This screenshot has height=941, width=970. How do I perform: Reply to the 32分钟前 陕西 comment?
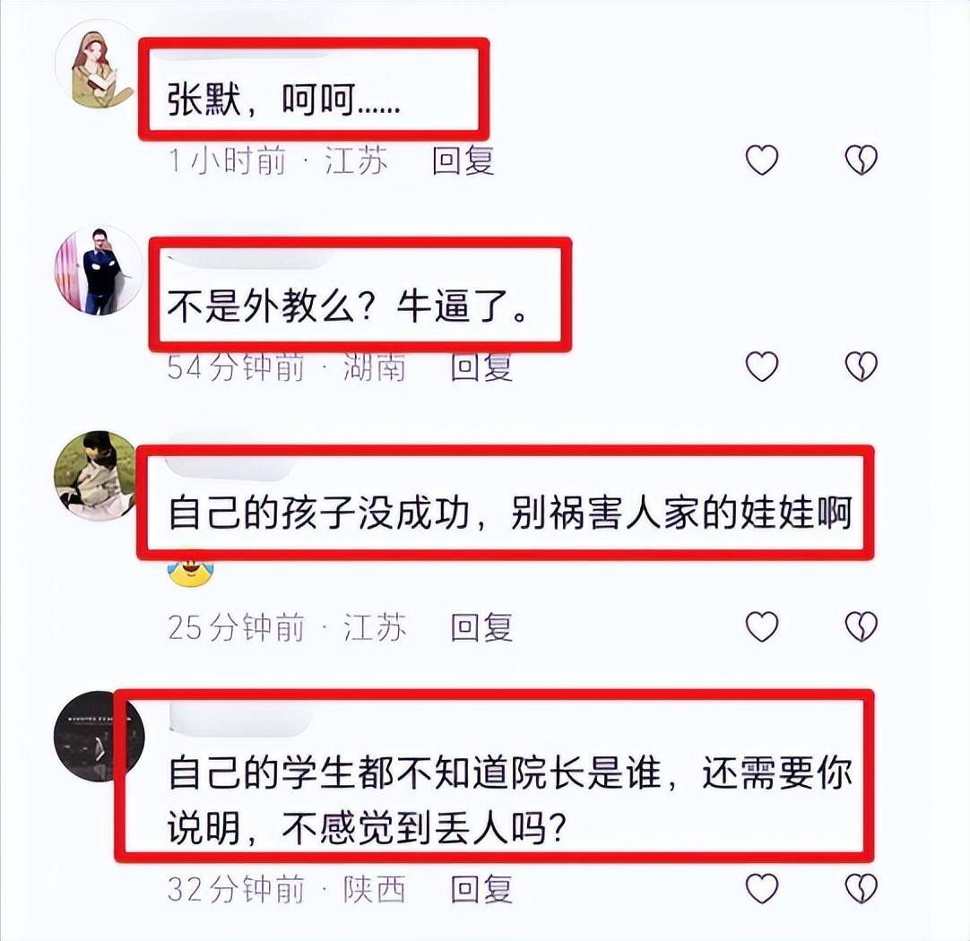tap(481, 889)
